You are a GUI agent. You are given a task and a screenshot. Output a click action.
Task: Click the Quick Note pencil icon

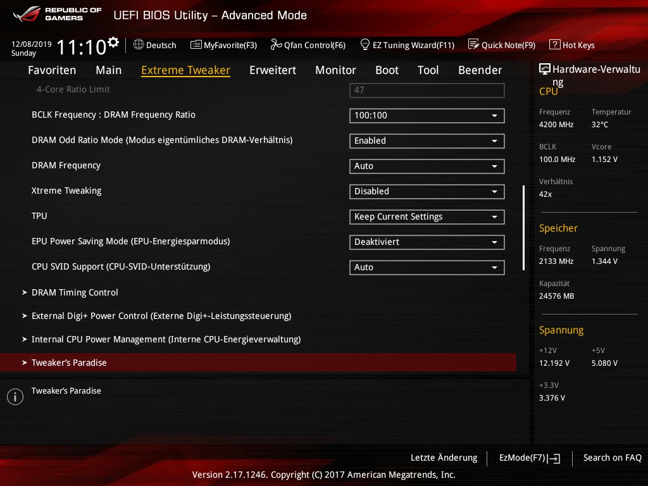pos(473,44)
